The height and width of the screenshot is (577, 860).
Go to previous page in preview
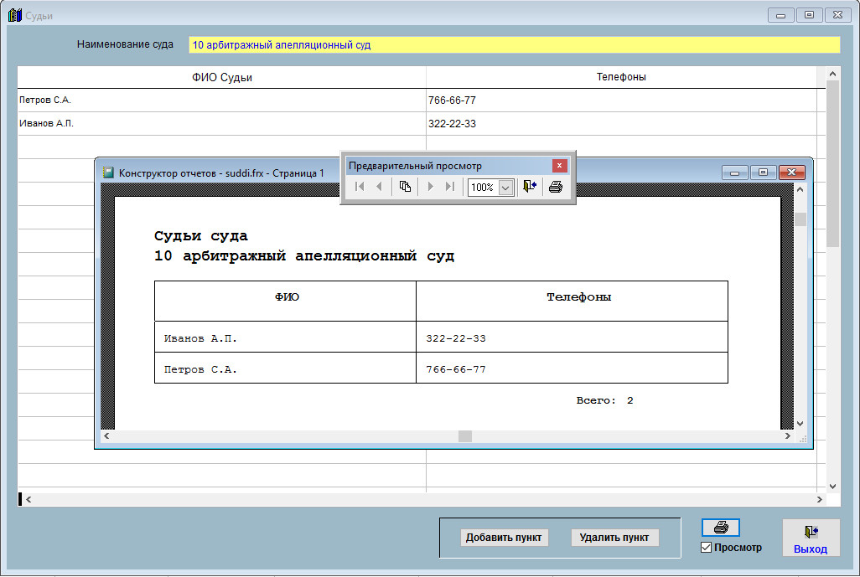(x=379, y=187)
